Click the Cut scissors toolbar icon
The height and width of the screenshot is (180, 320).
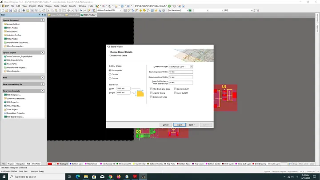[x=48, y=10]
